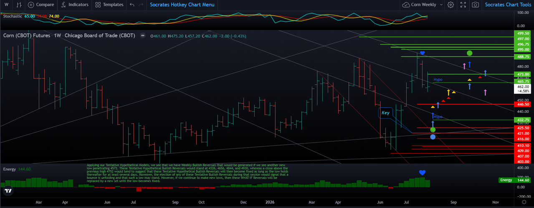
Task: Click the 499.50 green price label
Action: click(523, 33)
